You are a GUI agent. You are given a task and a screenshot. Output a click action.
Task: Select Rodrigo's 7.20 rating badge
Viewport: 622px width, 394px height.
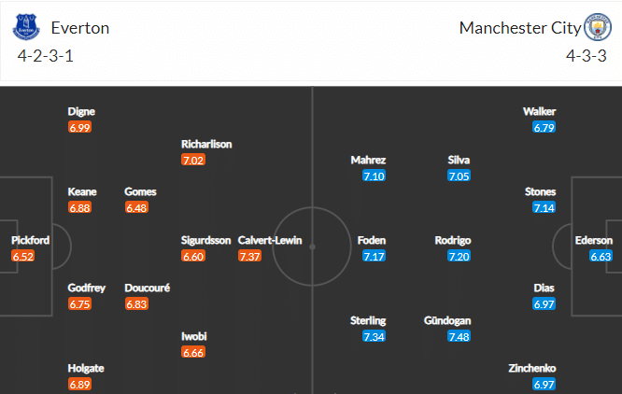click(459, 257)
